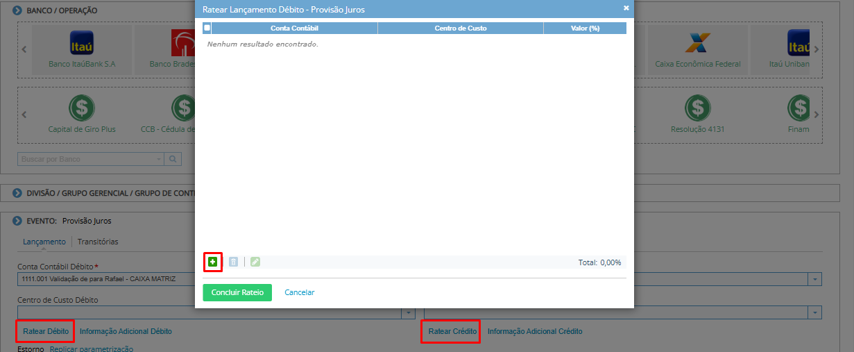Switch to the Lançamento tab
Screen dimensions: 854x352
point(44,242)
